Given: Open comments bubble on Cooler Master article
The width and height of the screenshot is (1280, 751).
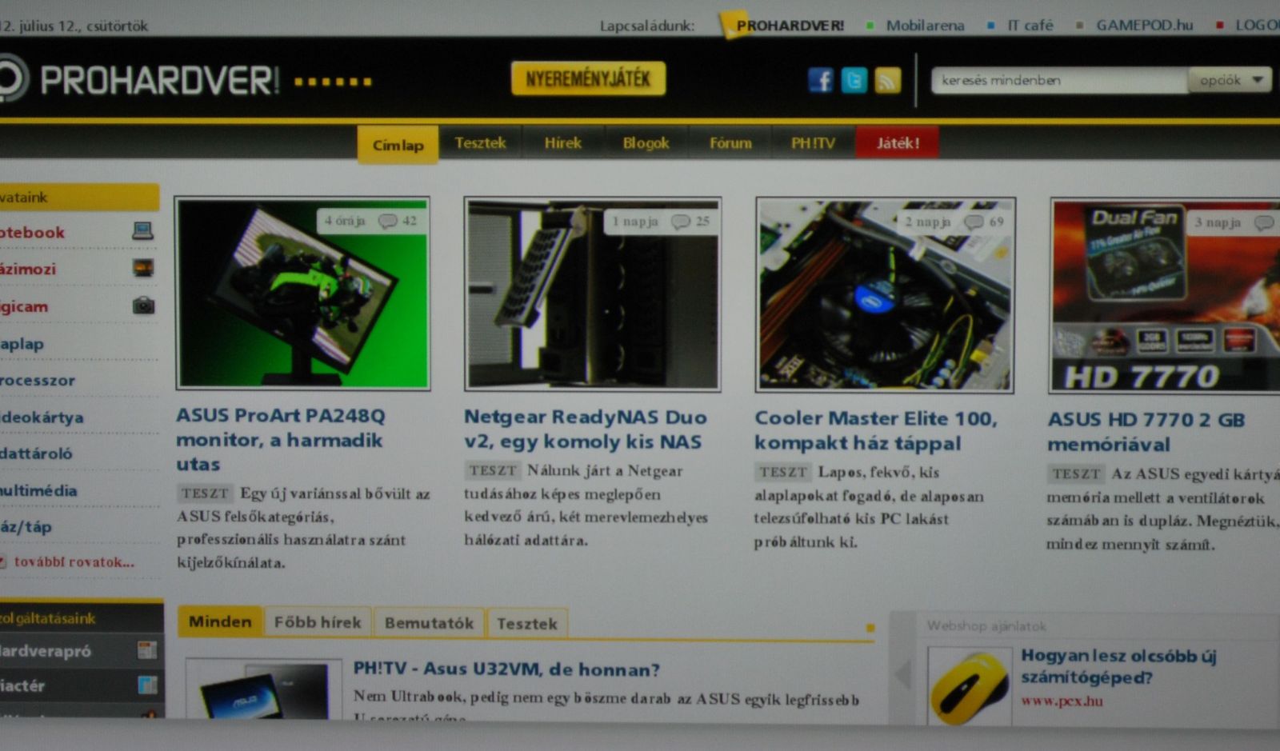Looking at the screenshot, I should (974, 222).
